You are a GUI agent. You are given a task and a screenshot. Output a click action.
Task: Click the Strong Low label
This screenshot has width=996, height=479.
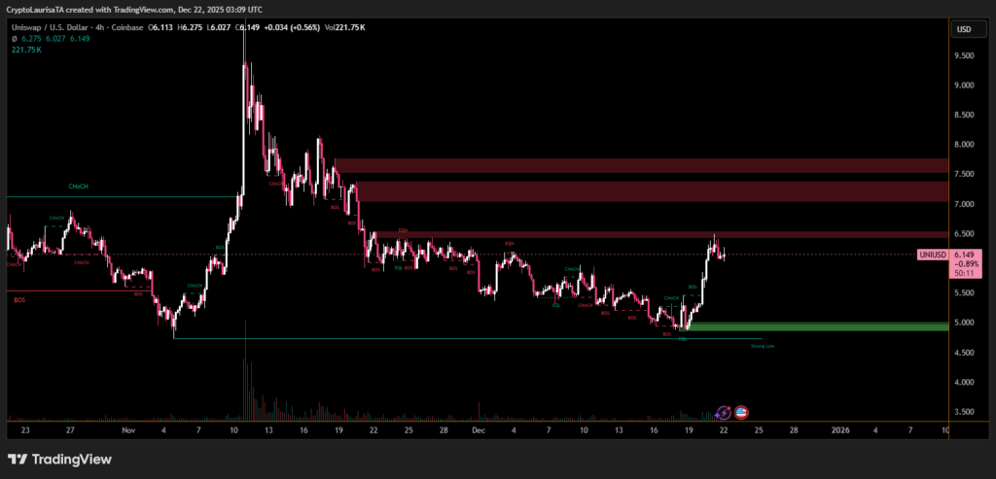[763, 345]
